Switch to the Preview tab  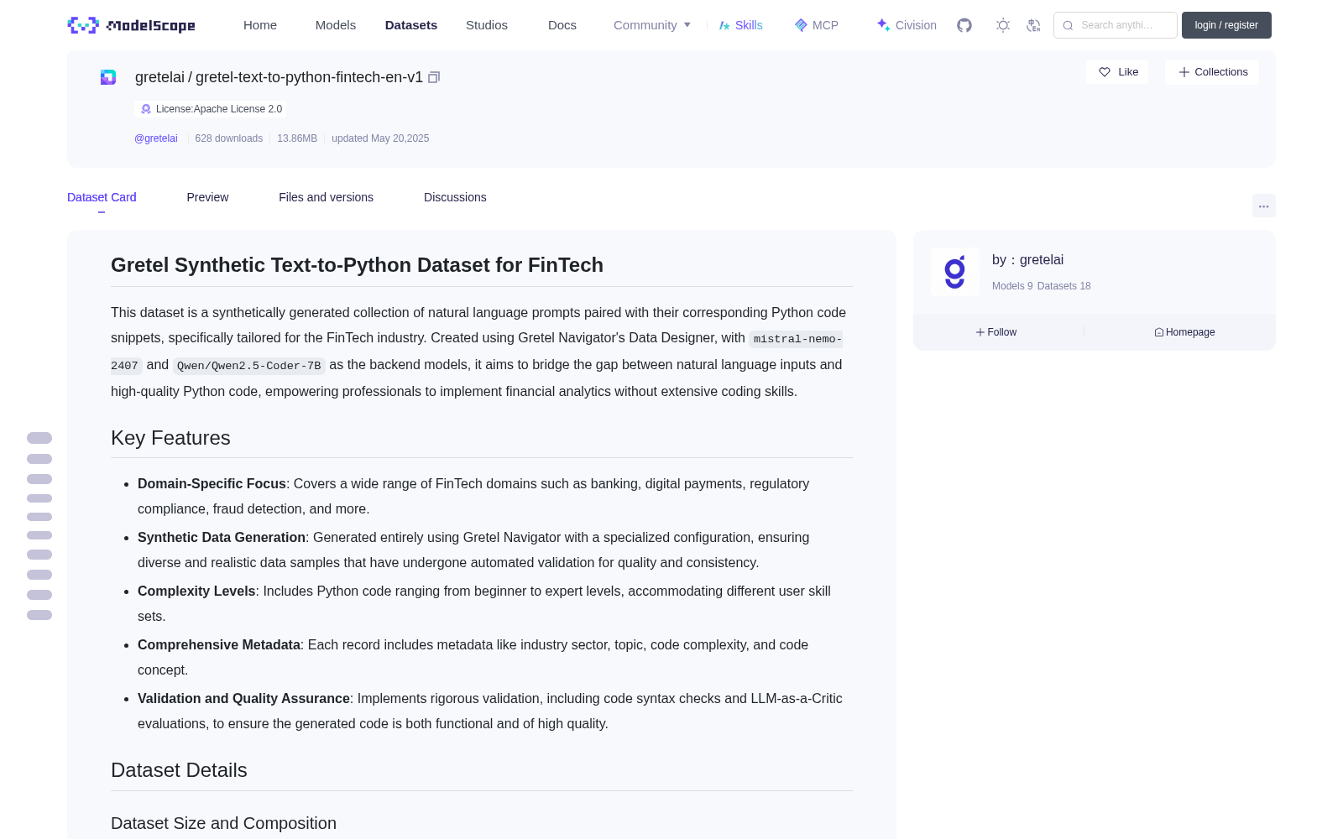pyautogui.click(x=207, y=197)
